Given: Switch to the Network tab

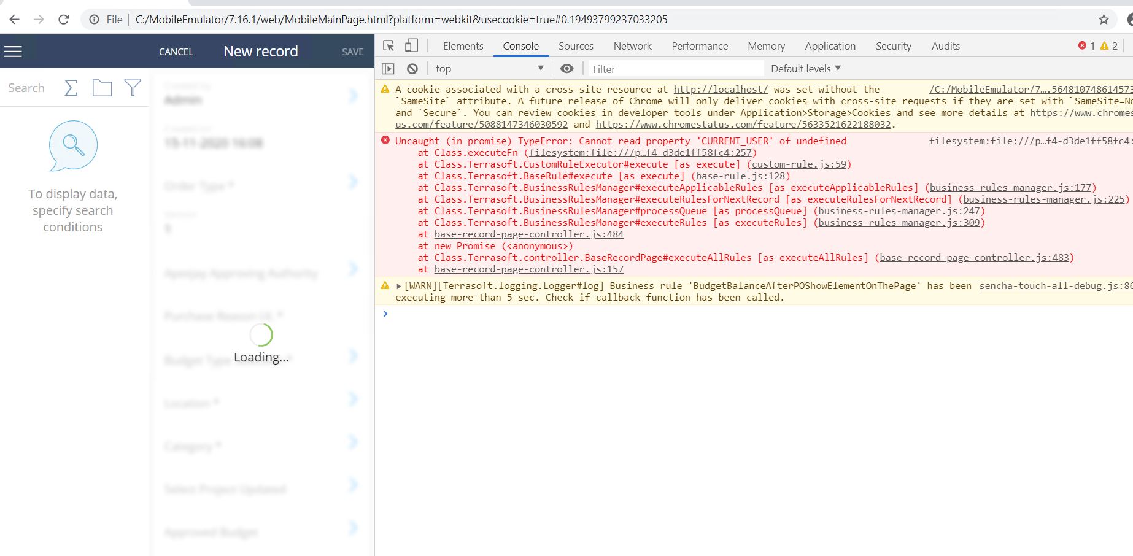Looking at the screenshot, I should click(x=632, y=45).
